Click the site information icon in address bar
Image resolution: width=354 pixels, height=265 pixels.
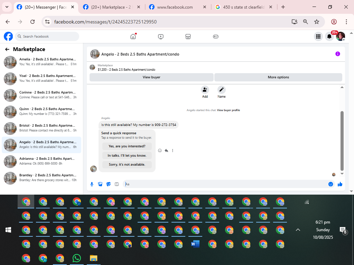pyautogui.click(x=47, y=22)
